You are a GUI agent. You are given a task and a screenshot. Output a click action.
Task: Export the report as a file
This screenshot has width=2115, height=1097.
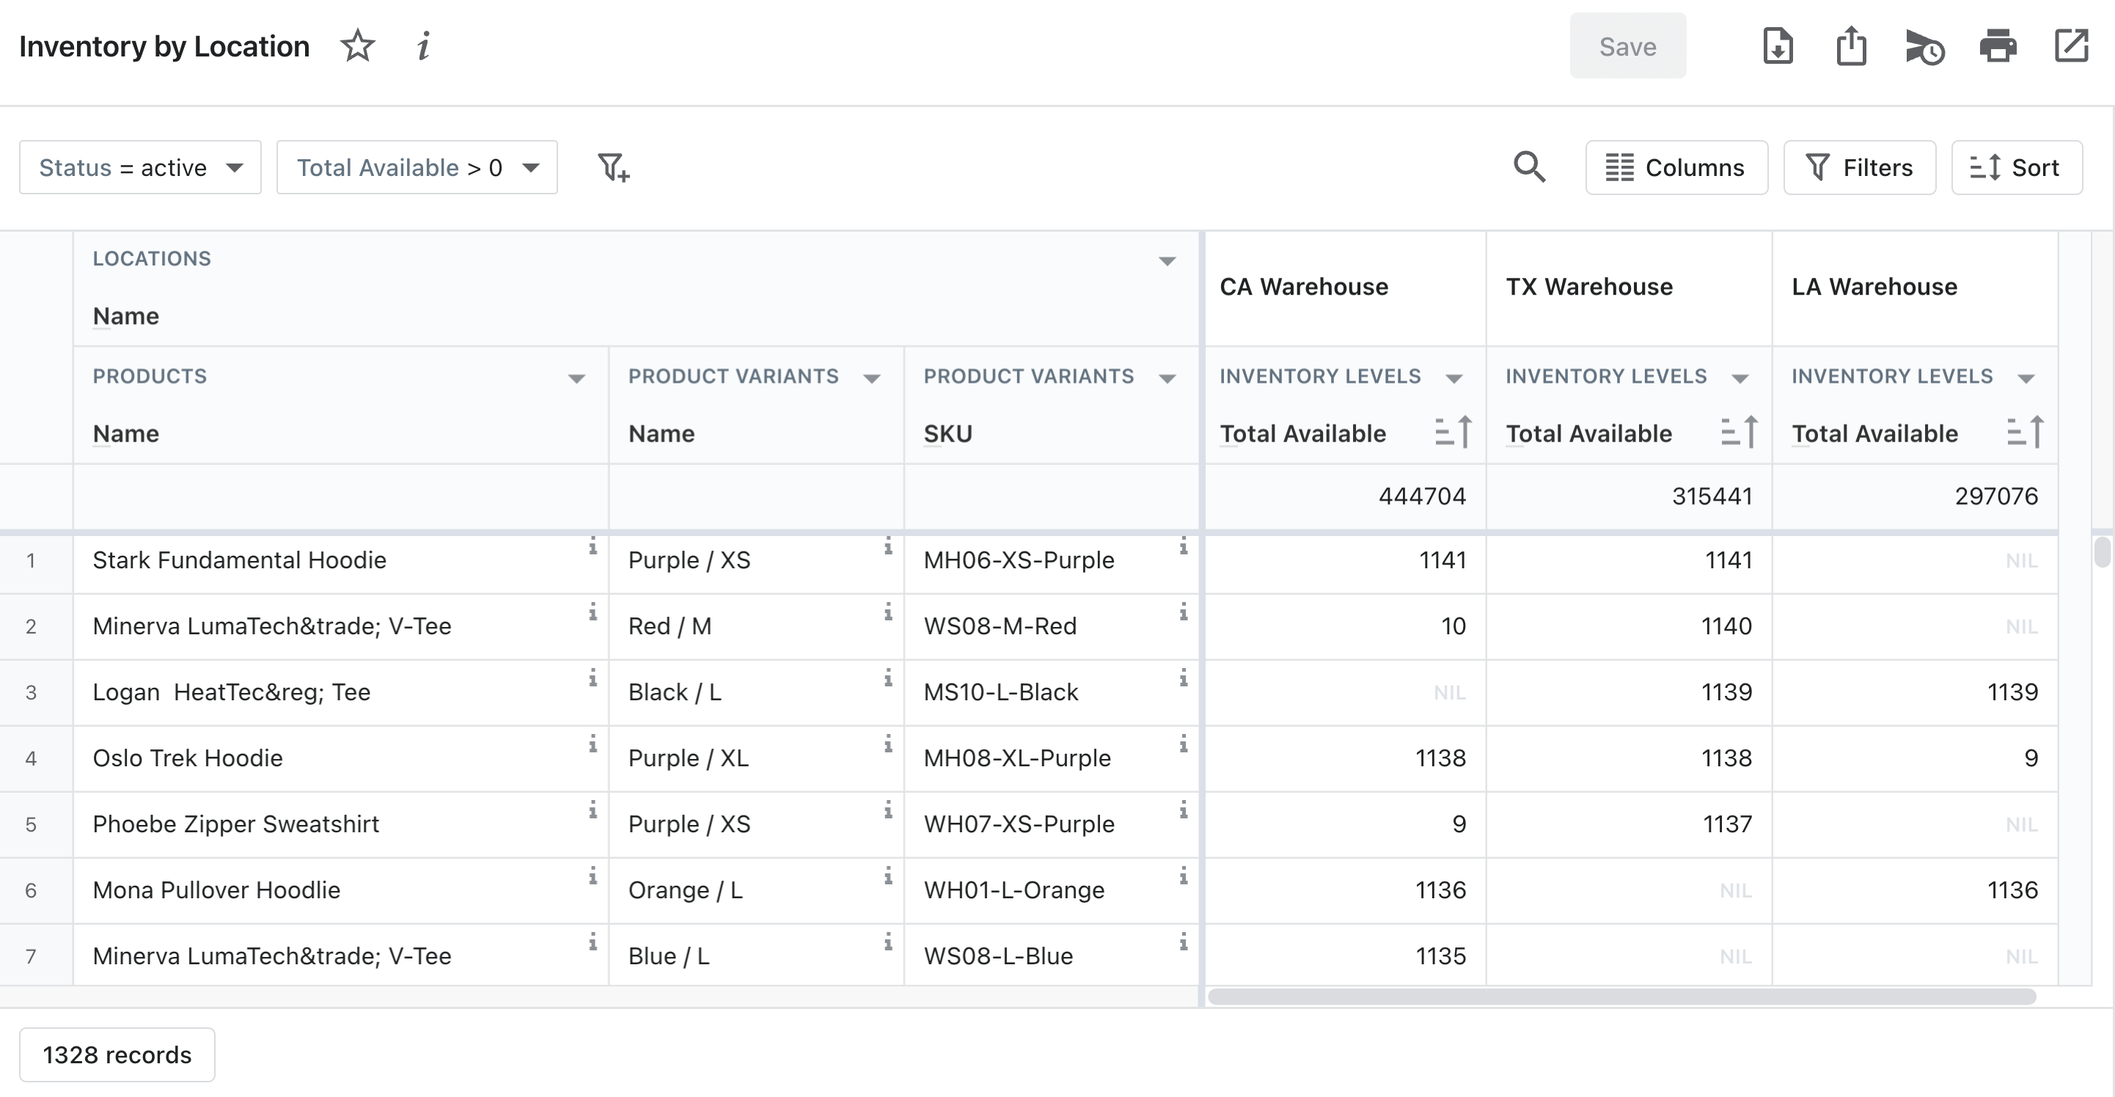[1778, 47]
